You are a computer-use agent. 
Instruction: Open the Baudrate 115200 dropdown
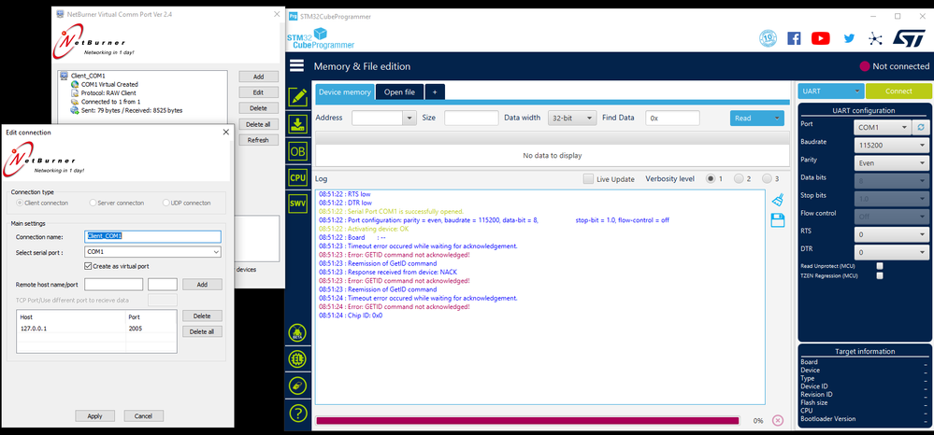pyautogui.click(x=891, y=146)
